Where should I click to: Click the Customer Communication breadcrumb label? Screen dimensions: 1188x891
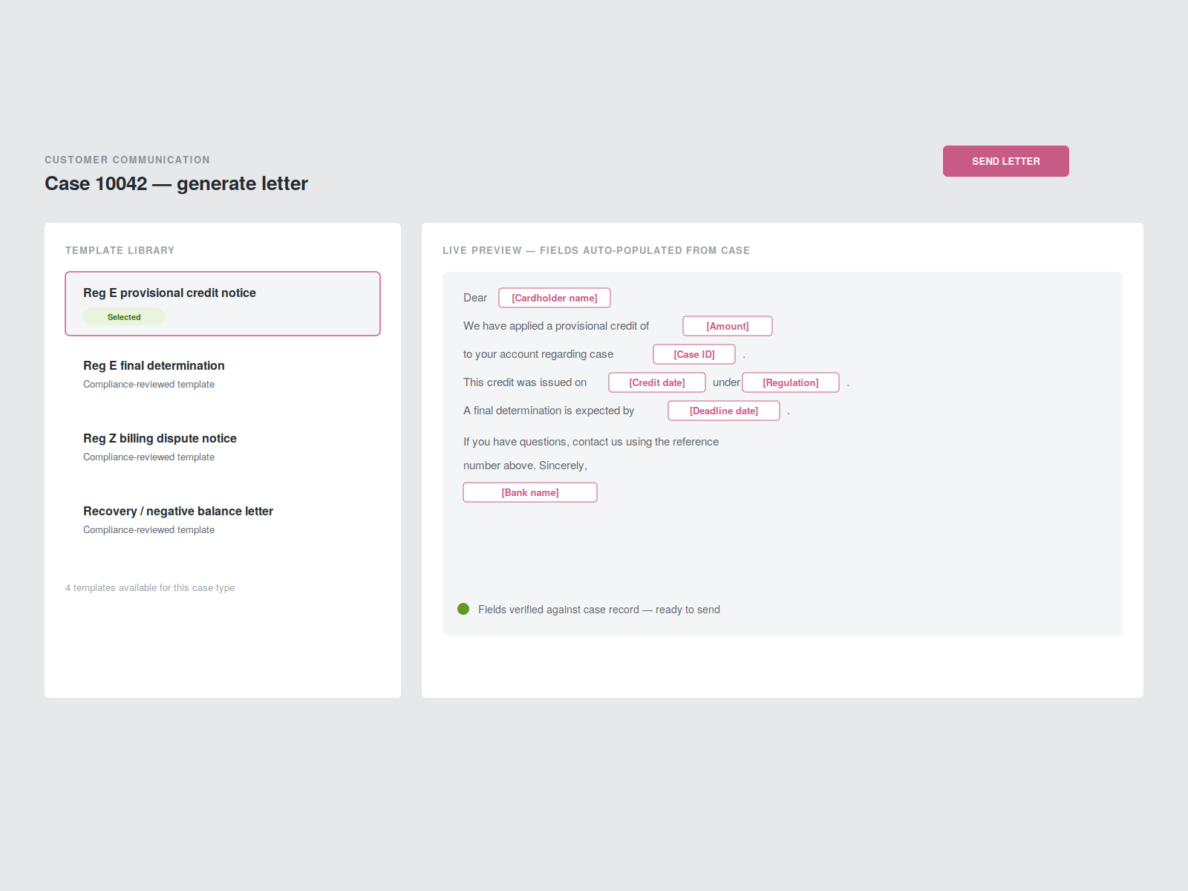coord(127,160)
